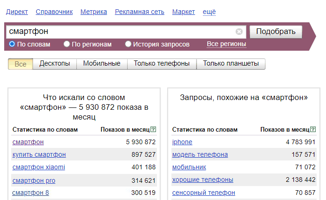Open the 'смартфон xiaomi' query link
Viewport: 326px width, 200px height.
tap(39, 167)
